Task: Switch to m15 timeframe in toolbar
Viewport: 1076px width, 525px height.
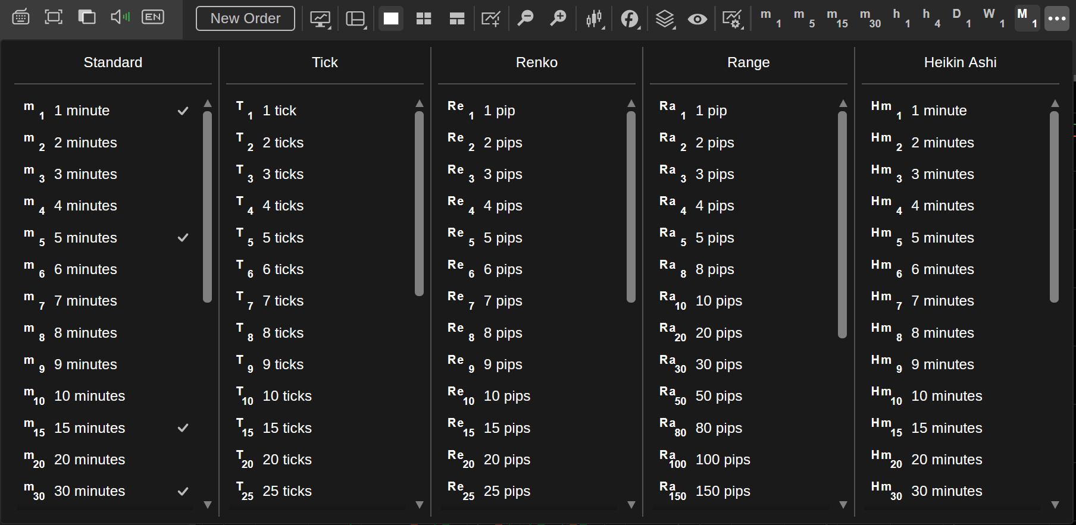Action: click(837, 18)
